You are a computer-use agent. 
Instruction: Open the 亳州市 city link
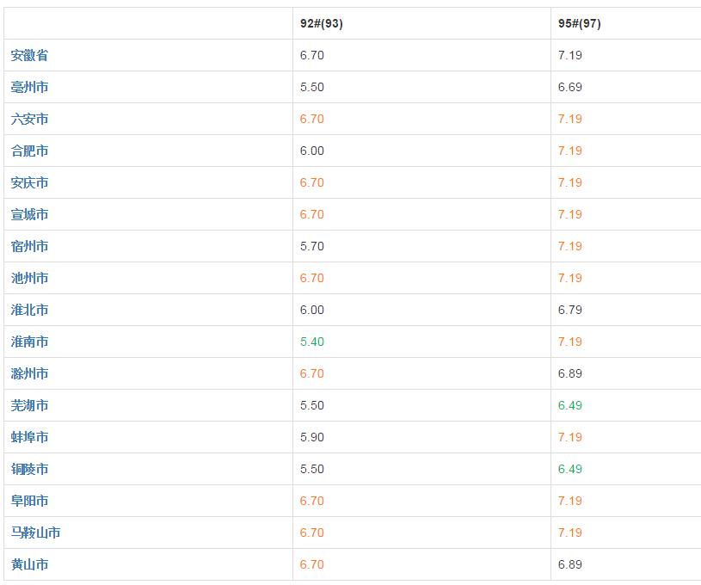click(29, 87)
